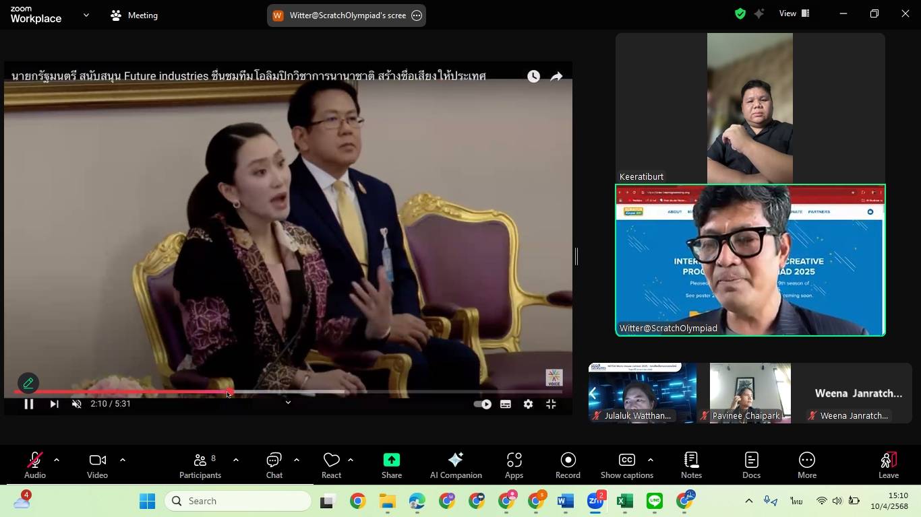Select Keeratiburt's video tile
Image resolution: width=921 pixels, height=517 pixels.
pos(750,108)
